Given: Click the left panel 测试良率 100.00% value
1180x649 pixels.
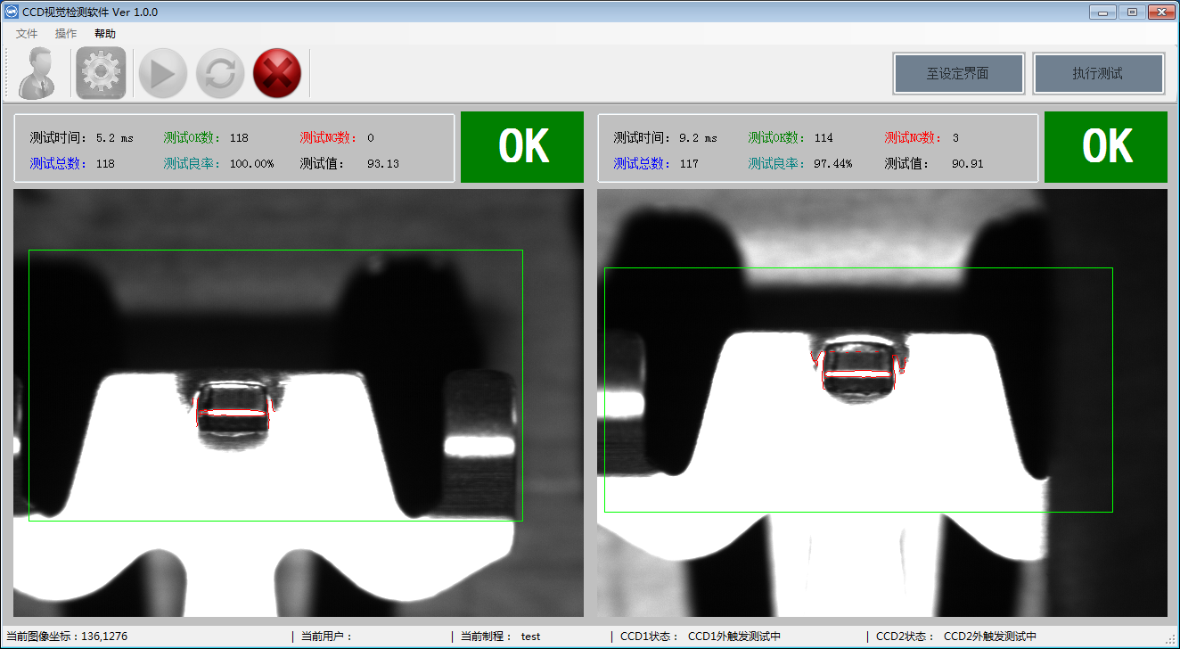Looking at the screenshot, I should click(x=251, y=164).
